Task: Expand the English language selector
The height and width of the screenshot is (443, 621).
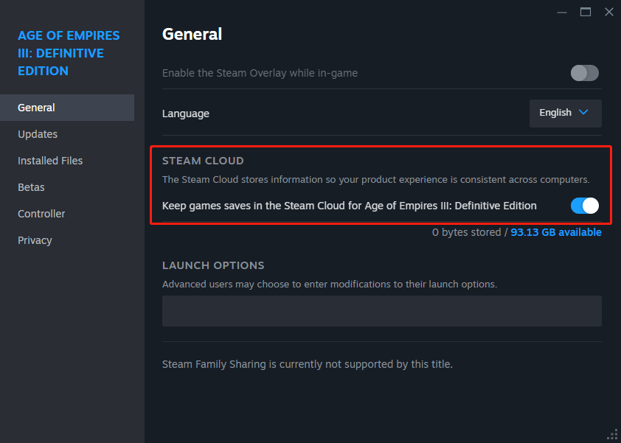Action: [565, 113]
